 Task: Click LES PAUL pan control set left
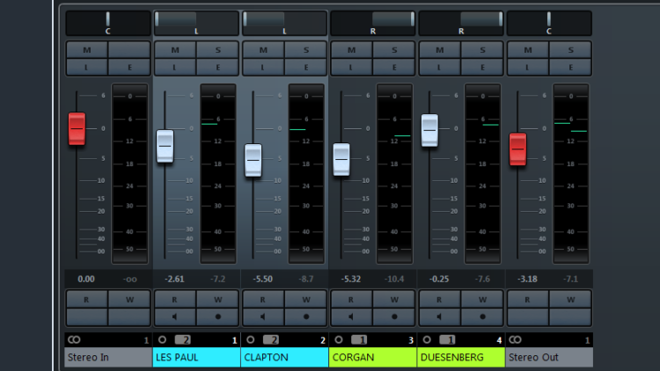tap(196, 23)
